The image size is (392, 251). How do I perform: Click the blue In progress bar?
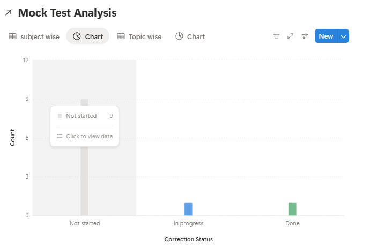pos(188,209)
